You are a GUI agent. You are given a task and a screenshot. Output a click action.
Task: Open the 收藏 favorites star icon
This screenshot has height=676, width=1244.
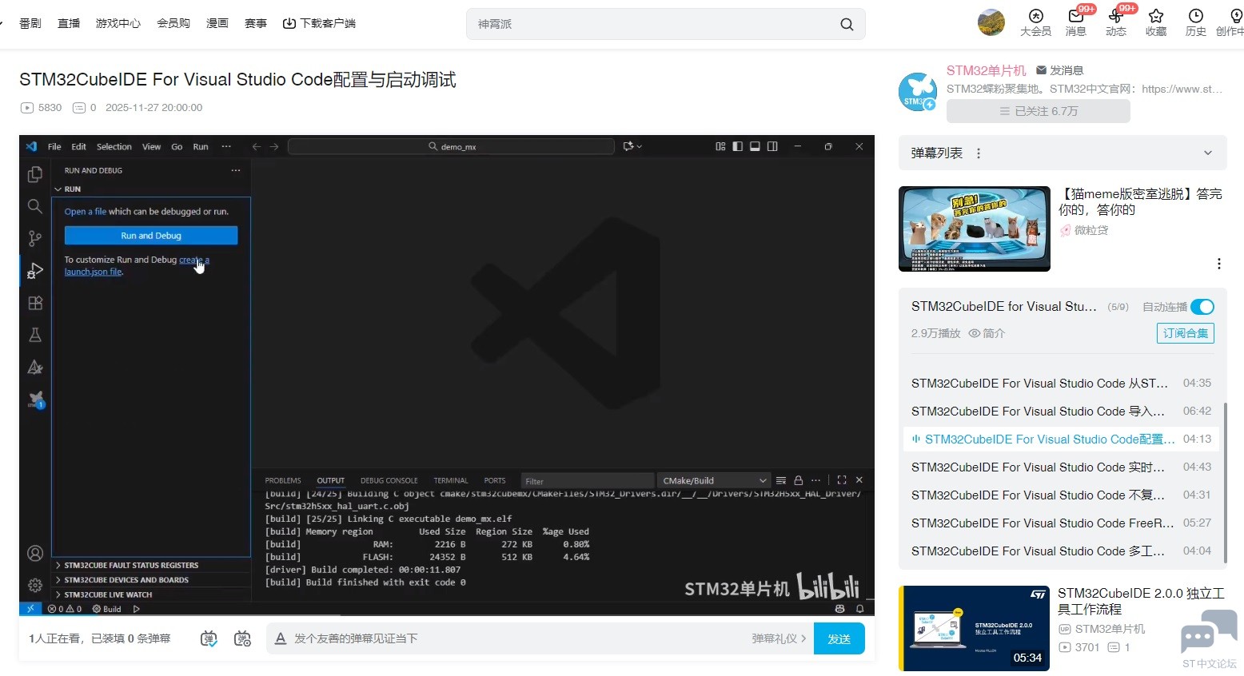point(1156,17)
